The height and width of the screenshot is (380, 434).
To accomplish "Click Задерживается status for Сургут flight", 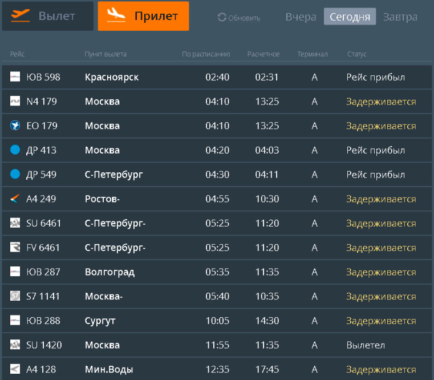I will pos(381,321).
